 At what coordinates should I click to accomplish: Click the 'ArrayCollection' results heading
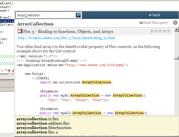coord(35,24)
